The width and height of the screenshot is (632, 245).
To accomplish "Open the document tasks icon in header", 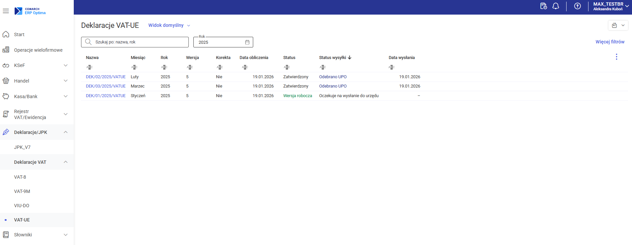I will (x=543, y=6).
